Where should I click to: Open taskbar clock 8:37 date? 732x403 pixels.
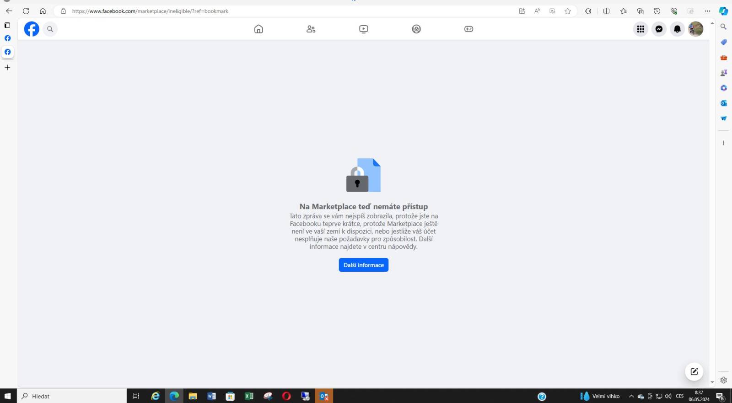tap(699, 396)
